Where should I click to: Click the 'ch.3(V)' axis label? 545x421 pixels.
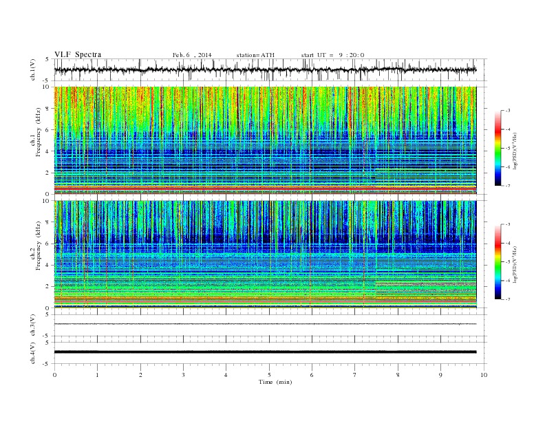[x=33, y=325]
